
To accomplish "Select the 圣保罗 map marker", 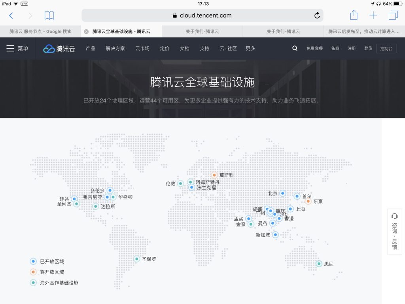I will point(136,259).
